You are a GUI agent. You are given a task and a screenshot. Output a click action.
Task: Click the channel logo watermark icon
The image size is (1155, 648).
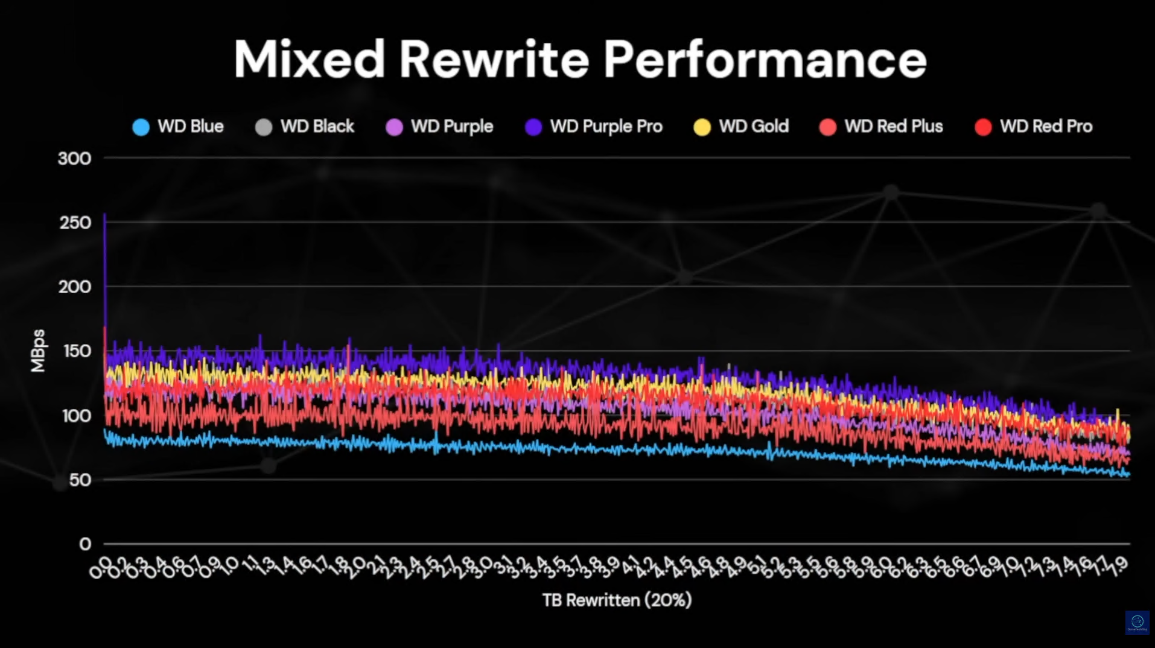click(1137, 622)
